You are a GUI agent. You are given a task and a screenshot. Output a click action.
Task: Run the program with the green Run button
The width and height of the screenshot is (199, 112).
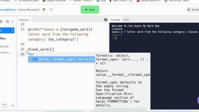point(90,10)
